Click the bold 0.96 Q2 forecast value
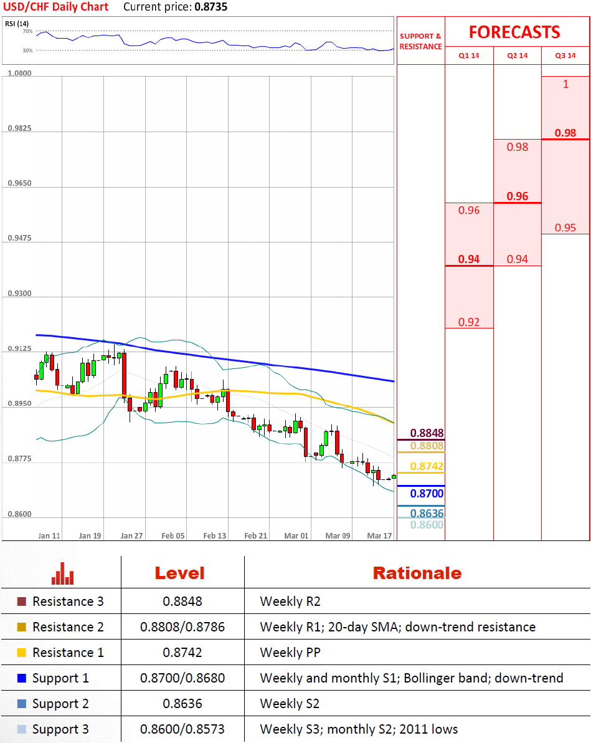 pyautogui.click(x=517, y=196)
